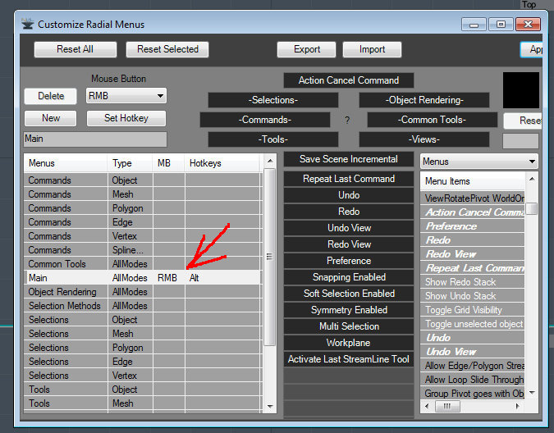Click the Main name input field

click(x=95, y=139)
